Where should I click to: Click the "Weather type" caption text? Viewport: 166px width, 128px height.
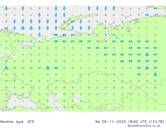click(x=12, y=122)
